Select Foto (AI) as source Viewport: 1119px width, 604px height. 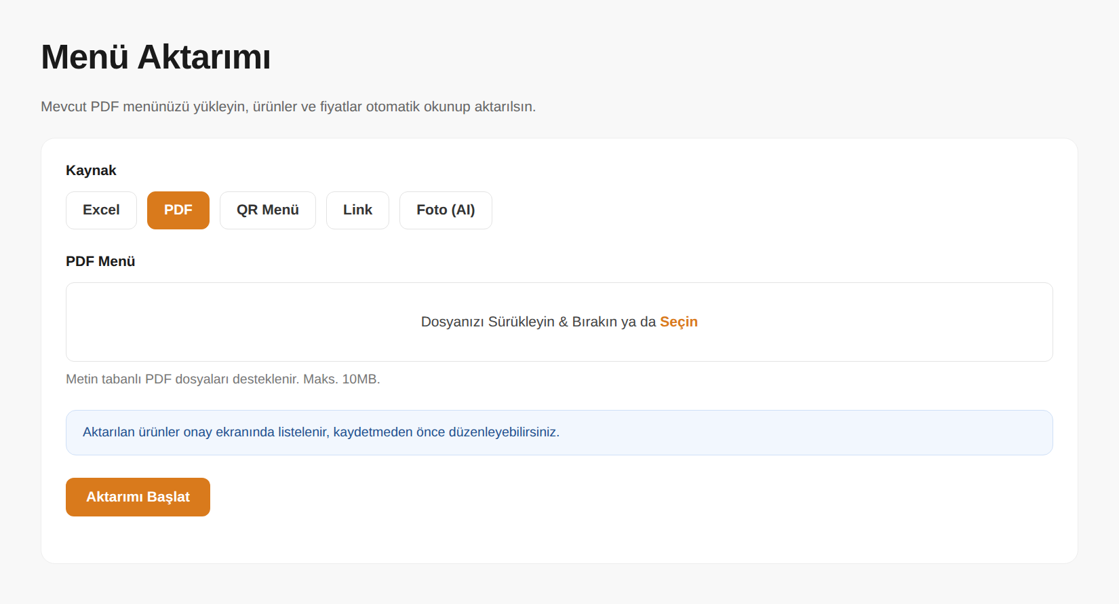(446, 210)
